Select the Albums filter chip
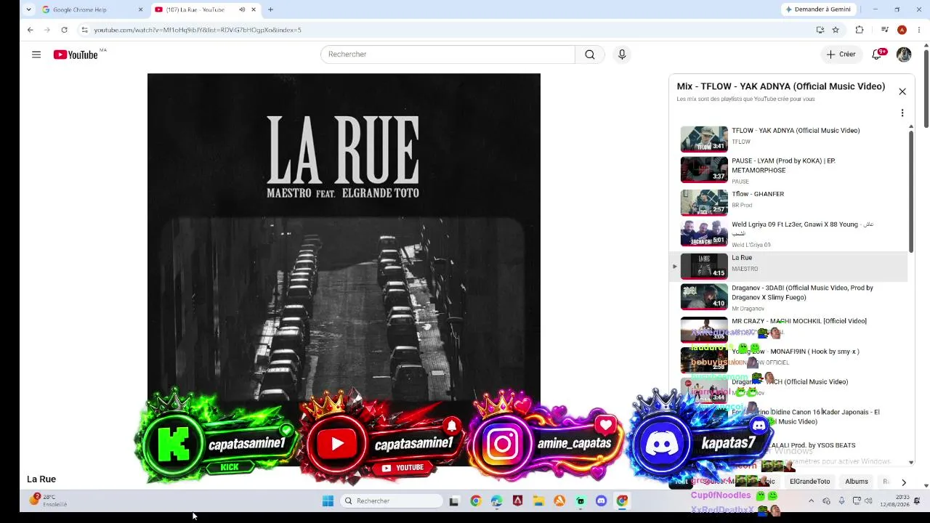The width and height of the screenshot is (930, 523). 857,482
